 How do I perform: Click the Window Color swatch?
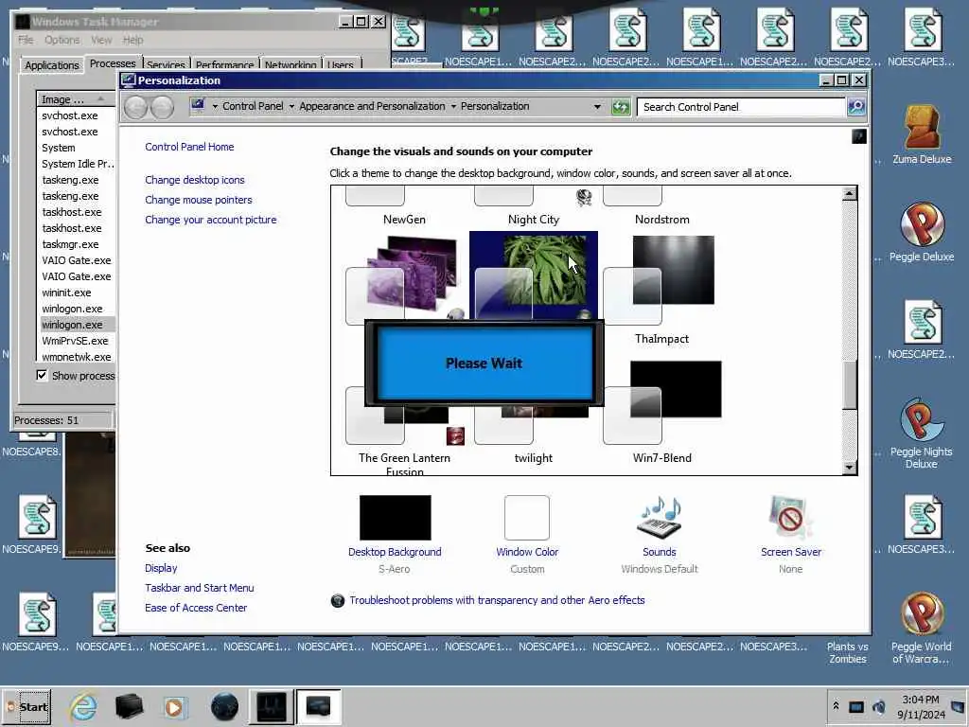pyautogui.click(x=526, y=518)
